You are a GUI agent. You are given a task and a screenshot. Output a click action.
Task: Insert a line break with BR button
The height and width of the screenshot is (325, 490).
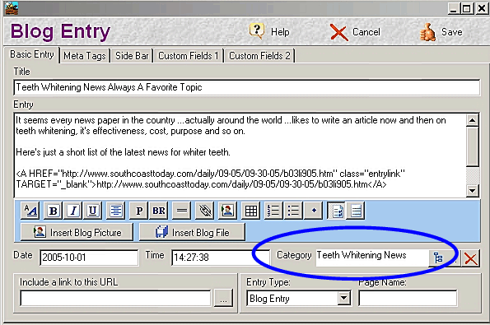pyautogui.click(x=159, y=211)
